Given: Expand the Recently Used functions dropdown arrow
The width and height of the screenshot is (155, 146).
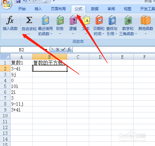Looking at the screenshot, I should tap(51, 34).
